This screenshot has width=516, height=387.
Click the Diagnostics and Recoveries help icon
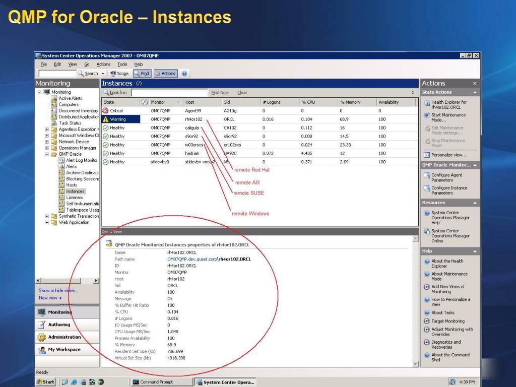pos(427,342)
